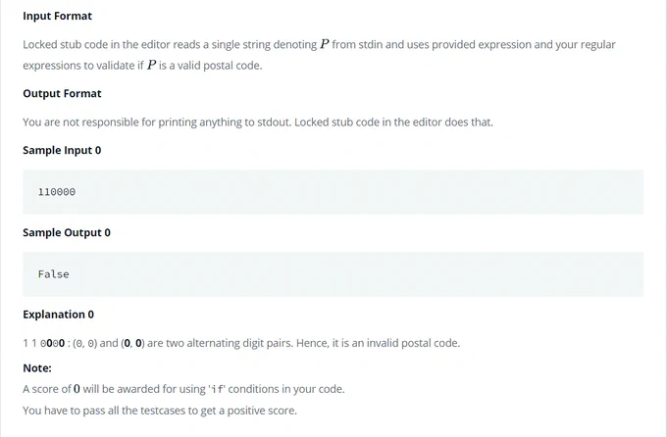Click the sample output value False
Viewport: 667px width, 437px height.
pos(54,274)
